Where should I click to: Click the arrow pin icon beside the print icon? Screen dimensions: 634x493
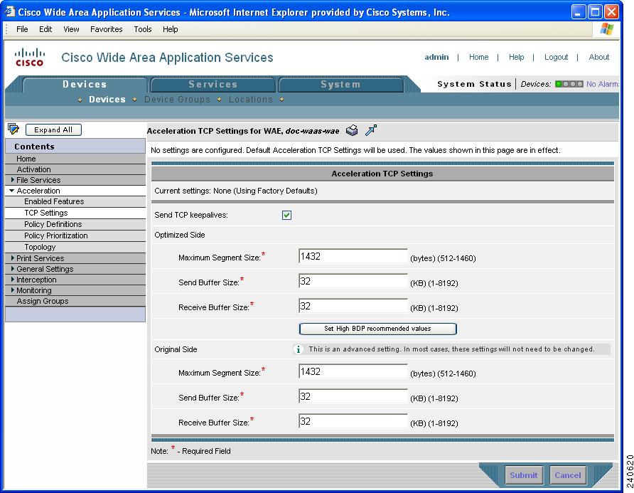click(371, 130)
